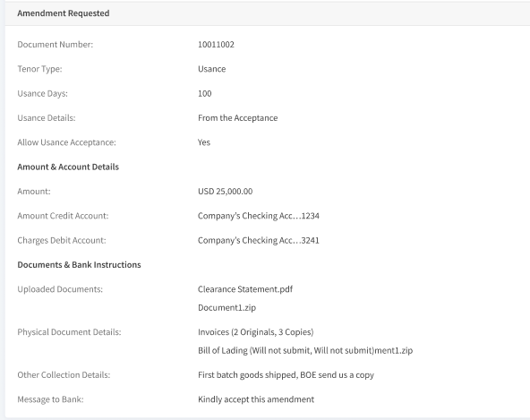Image resolution: width=530 pixels, height=420 pixels.
Task: Click the Usance Days value 100
Action: click(x=204, y=94)
